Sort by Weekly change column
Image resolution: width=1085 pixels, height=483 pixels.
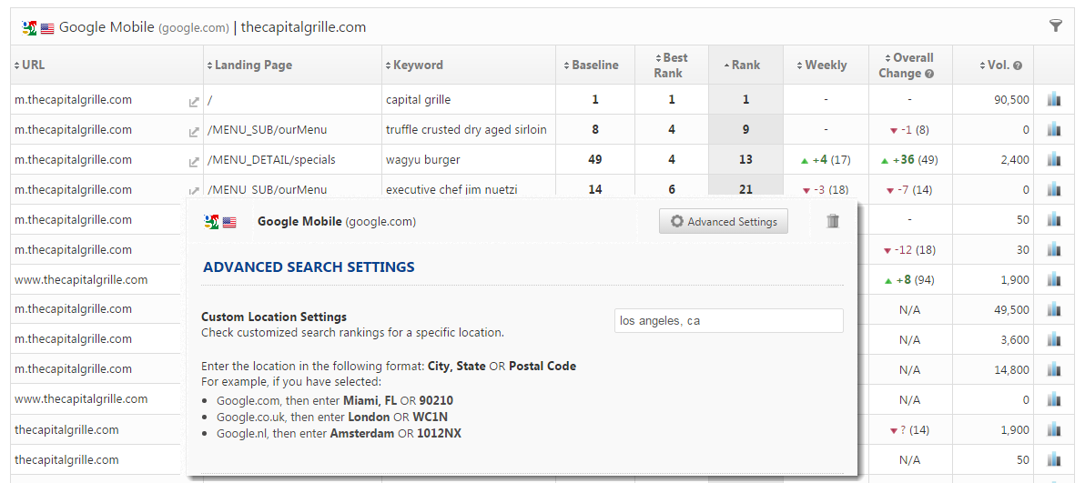[826, 65]
